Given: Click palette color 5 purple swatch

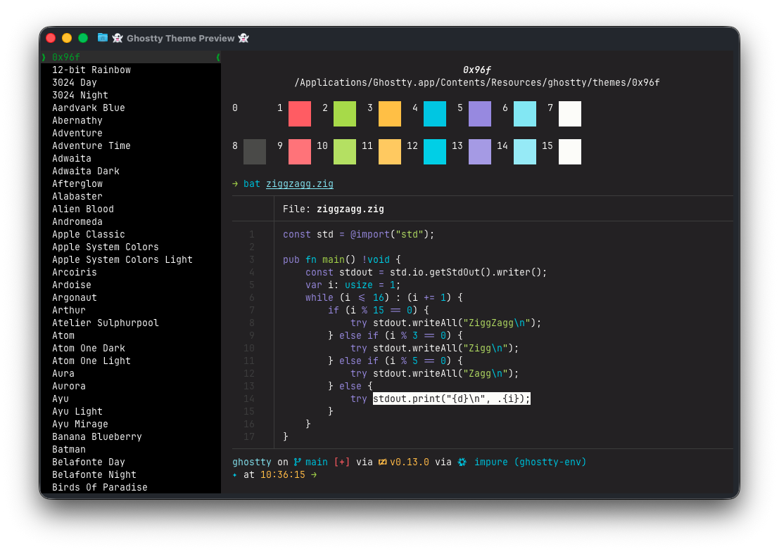Looking at the screenshot, I should pyautogui.click(x=480, y=114).
